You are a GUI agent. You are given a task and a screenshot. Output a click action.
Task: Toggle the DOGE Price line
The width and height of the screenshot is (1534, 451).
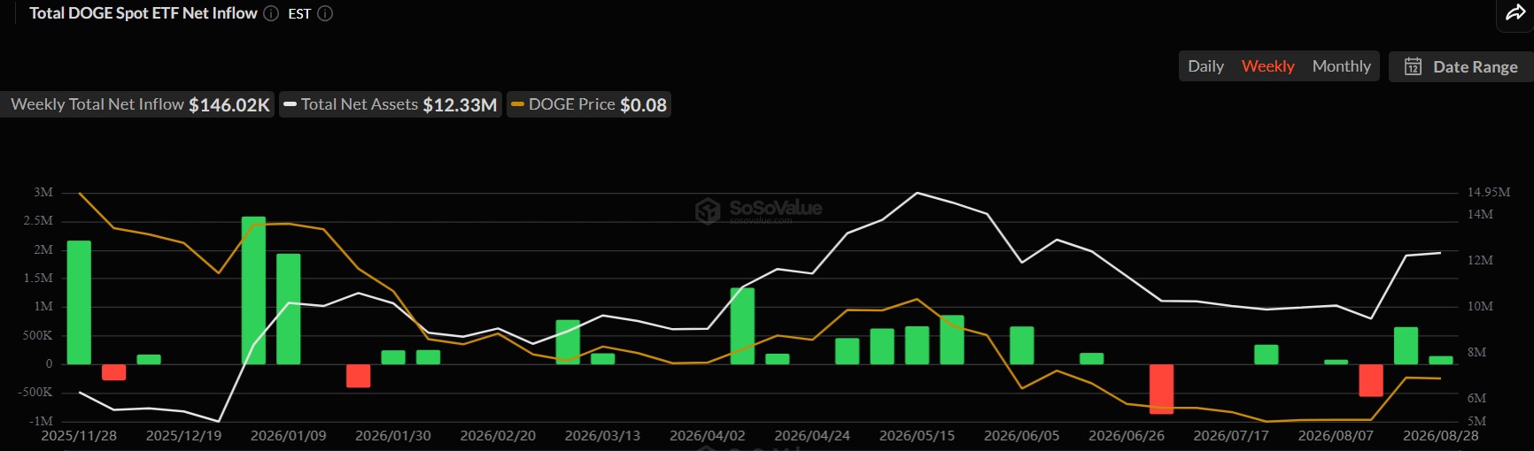tap(589, 104)
